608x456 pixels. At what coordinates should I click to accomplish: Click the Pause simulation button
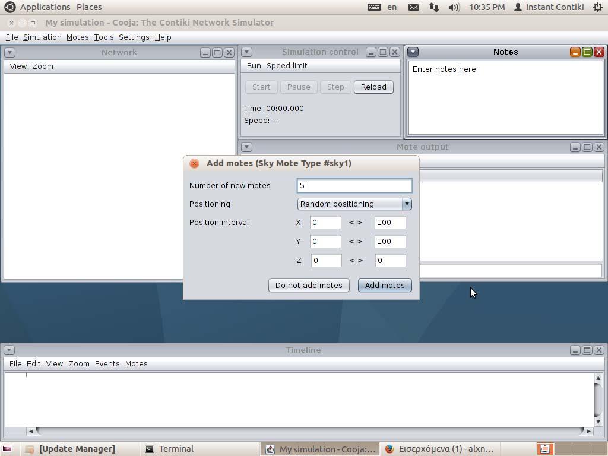pyautogui.click(x=299, y=87)
